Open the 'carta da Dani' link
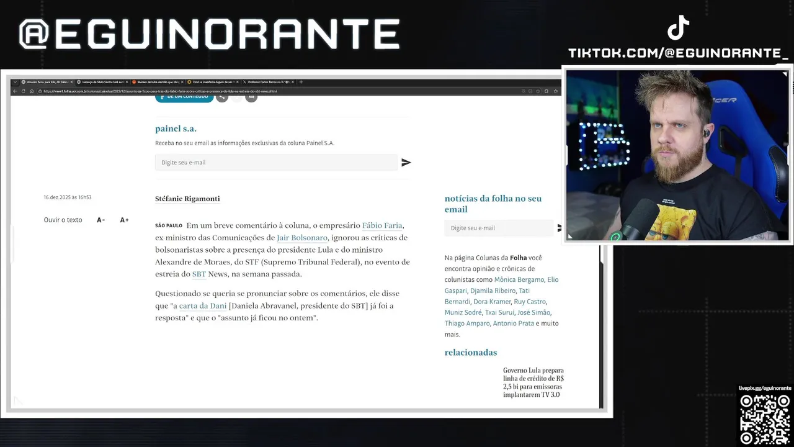This screenshot has width=794, height=447. click(203, 306)
